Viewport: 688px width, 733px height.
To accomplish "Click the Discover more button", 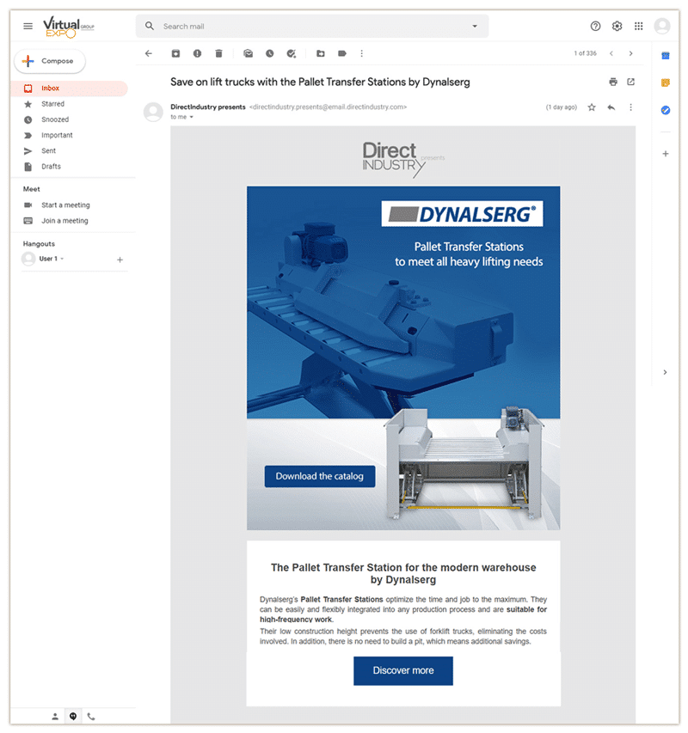I will [x=403, y=670].
